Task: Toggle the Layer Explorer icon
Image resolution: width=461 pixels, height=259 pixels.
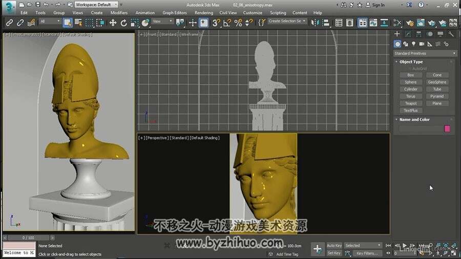Action: point(349,23)
